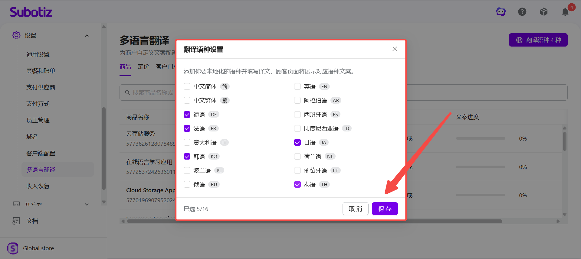Click the Subotiz logo
This screenshot has height=259, width=581.
[x=31, y=12]
